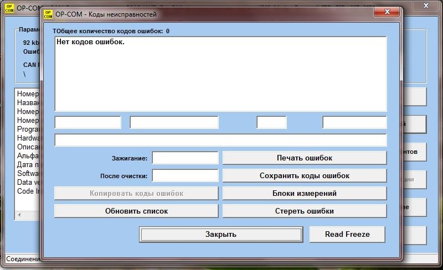Viewport: 443px width, 270px height.
Task: Select the 'Data ve' row in the main window list
Action: click(28, 182)
